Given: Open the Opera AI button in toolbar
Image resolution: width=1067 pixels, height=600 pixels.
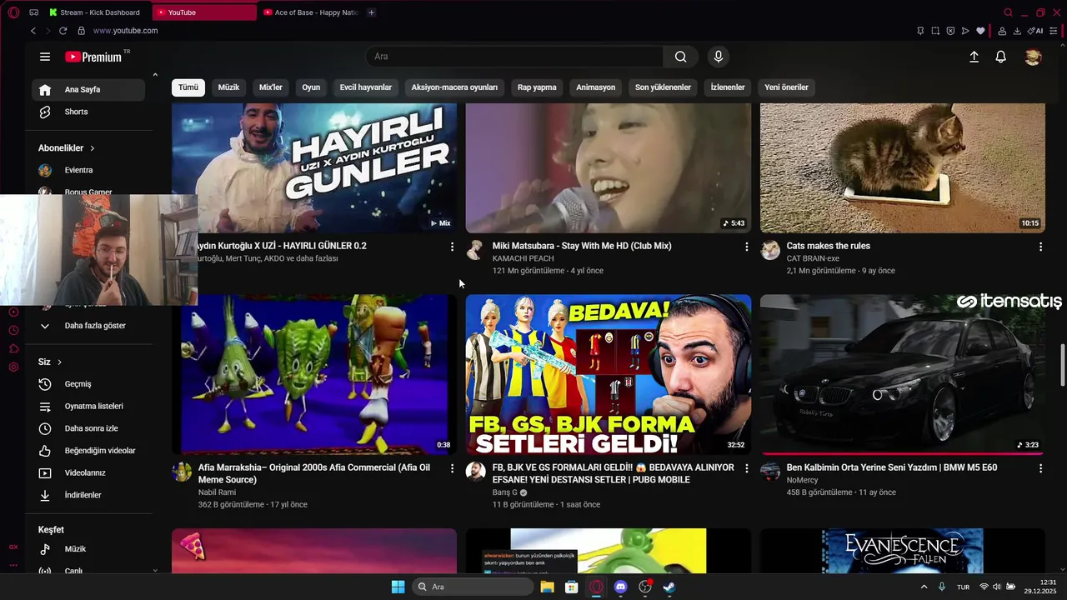Looking at the screenshot, I should [1036, 31].
